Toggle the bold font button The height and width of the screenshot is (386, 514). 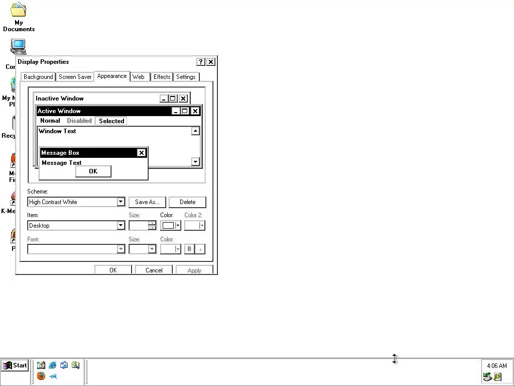pyautogui.click(x=189, y=249)
